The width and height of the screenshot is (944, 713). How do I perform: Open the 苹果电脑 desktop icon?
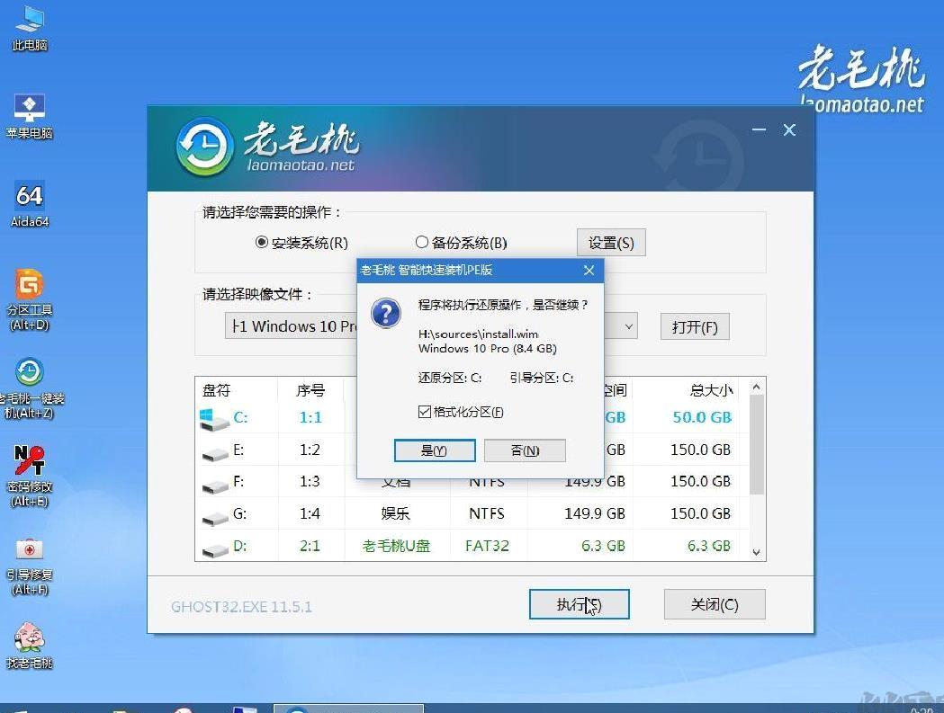(x=29, y=116)
